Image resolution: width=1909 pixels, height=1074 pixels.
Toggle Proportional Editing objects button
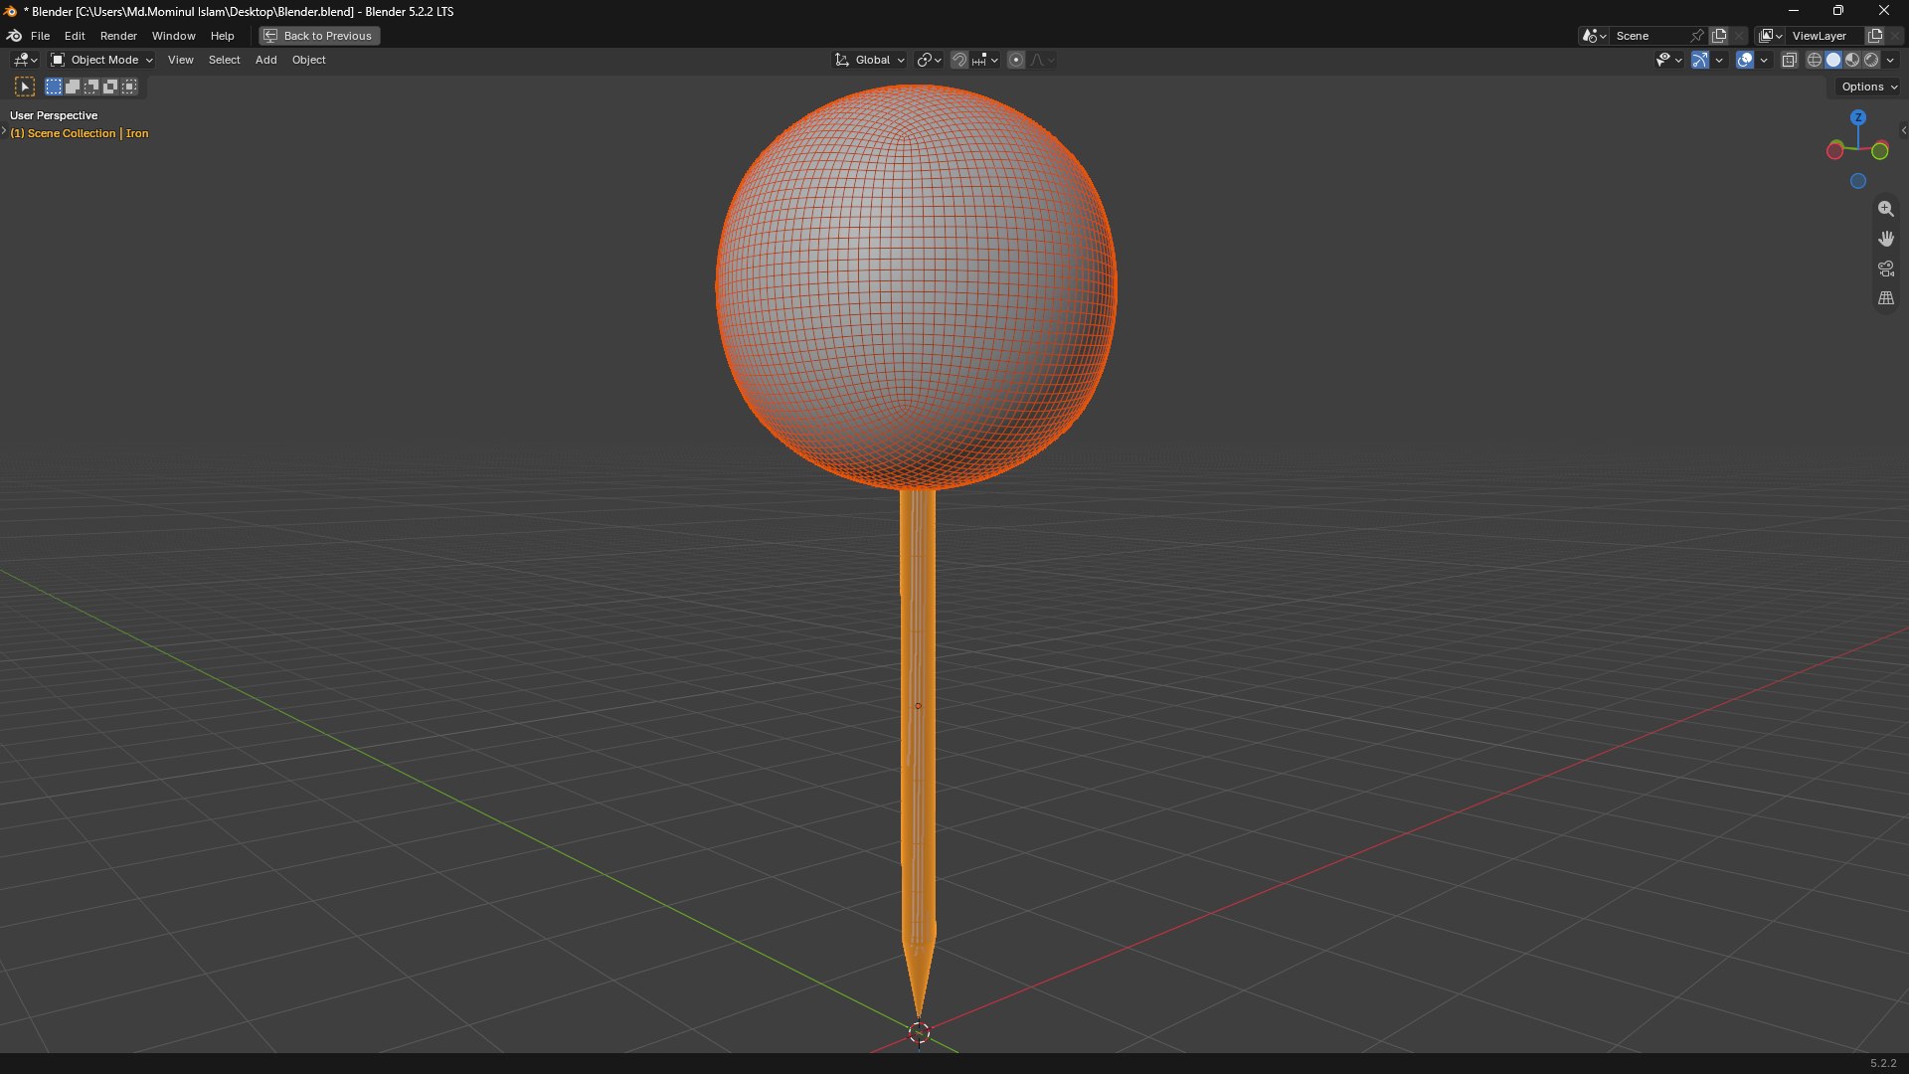[1016, 61]
